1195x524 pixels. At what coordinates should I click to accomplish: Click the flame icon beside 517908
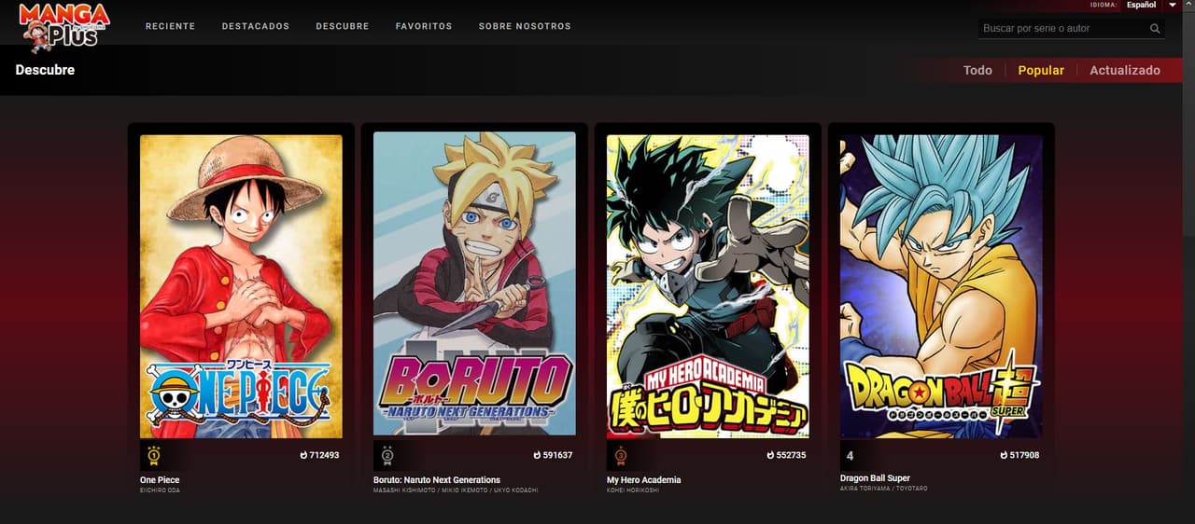1005,455
